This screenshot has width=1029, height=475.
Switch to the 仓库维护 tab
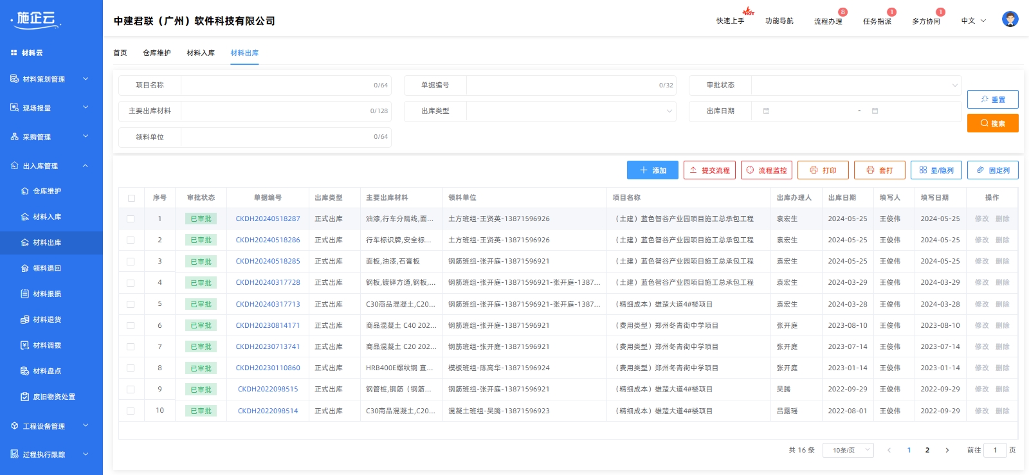tap(156, 53)
